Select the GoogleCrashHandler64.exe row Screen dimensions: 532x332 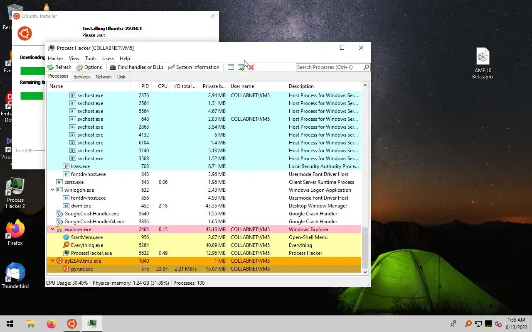[204, 222]
